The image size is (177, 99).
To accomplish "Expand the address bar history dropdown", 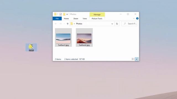I will (112, 24).
